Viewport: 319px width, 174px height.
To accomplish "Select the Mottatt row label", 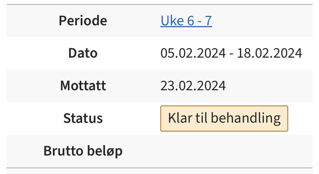I will pyautogui.click(x=83, y=86).
